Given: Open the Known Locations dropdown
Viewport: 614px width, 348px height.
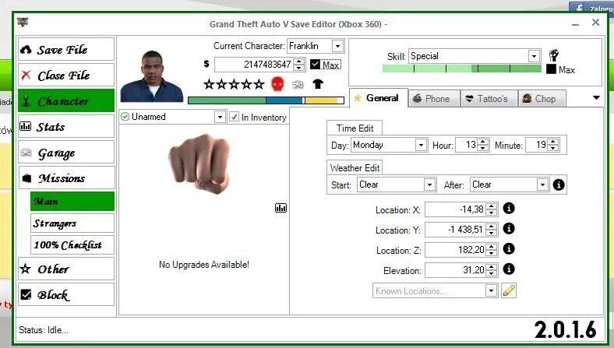Looking at the screenshot, I should (491, 290).
